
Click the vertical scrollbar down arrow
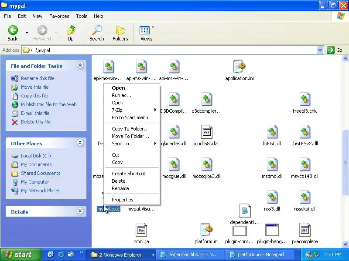(x=345, y=244)
